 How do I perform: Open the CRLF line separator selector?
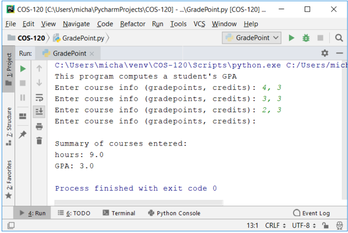point(272,225)
